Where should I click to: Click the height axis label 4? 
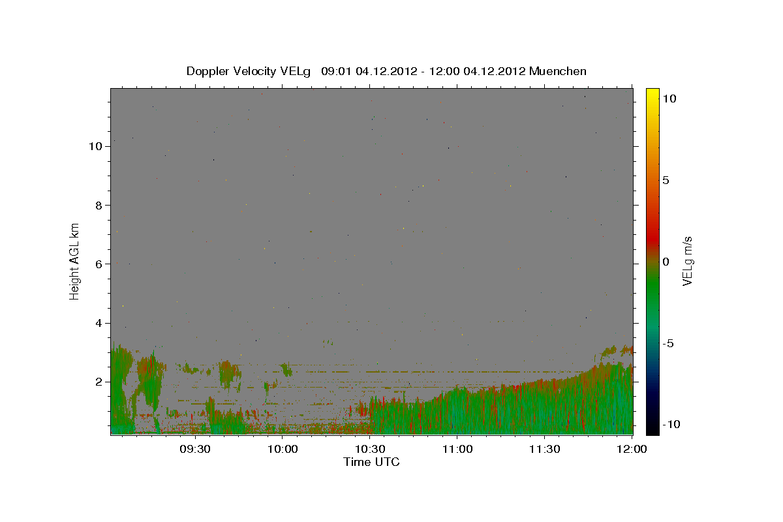99,323
